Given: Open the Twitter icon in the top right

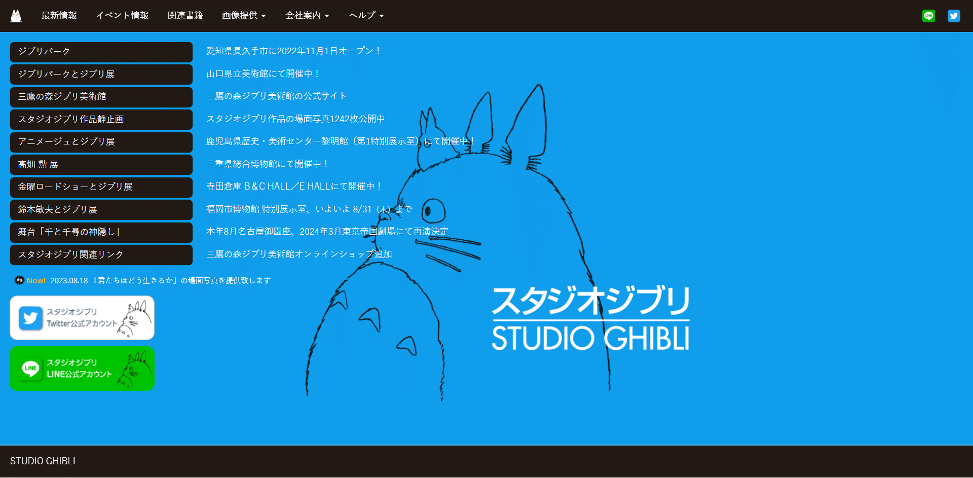Looking at the screenshot, I should click(x=954, y=16).
